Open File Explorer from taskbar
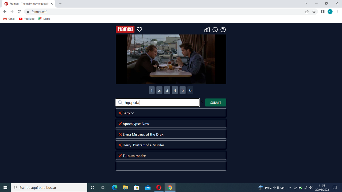The width and height of the screenshot is (342, 192). coord(126,188)
